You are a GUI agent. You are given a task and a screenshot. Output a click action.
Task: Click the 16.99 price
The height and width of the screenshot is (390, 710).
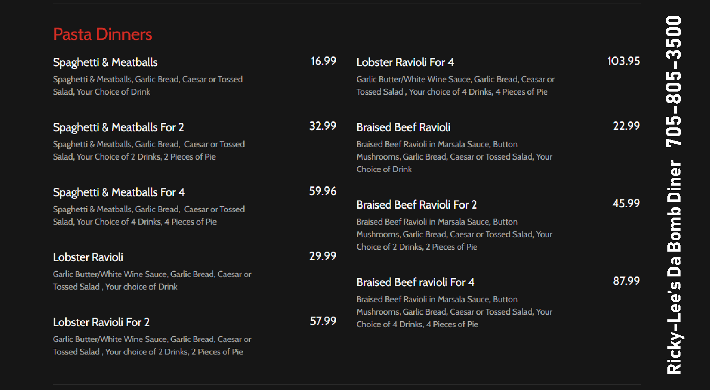pos(323,61)
